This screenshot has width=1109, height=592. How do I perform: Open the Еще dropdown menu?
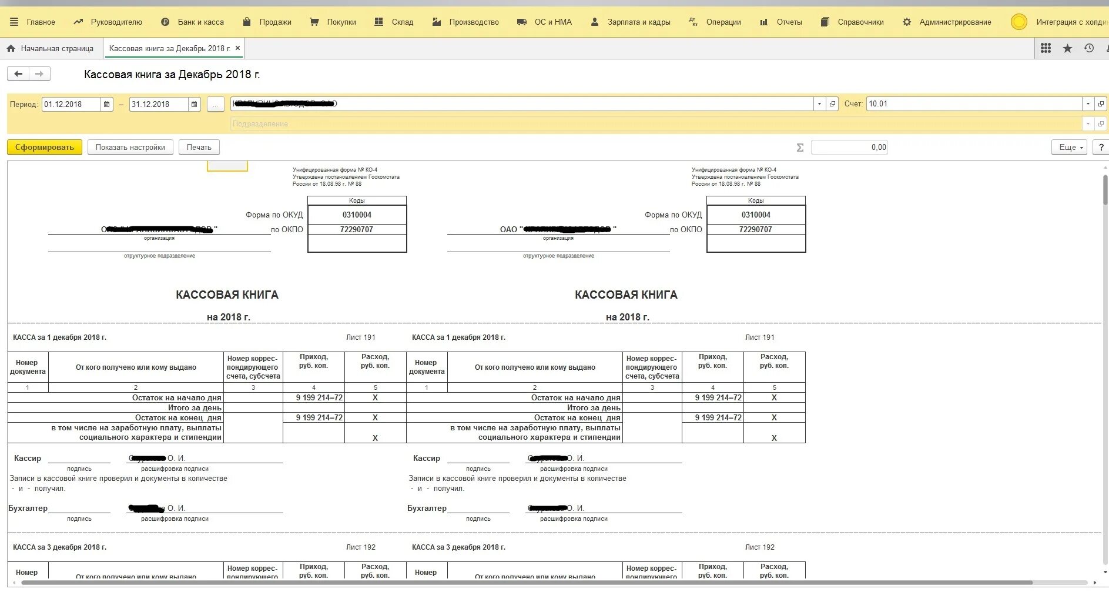coord(1069,148)
